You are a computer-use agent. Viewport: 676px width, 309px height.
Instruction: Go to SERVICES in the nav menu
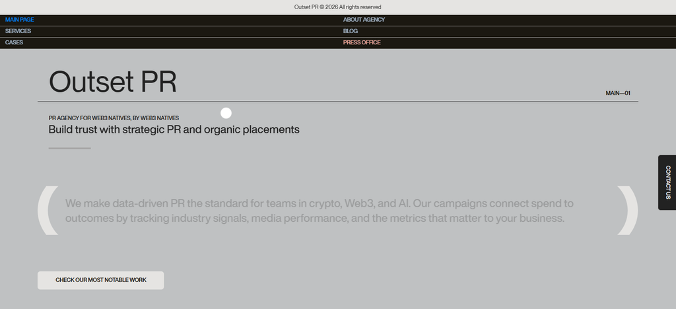[x=18, y=31]
